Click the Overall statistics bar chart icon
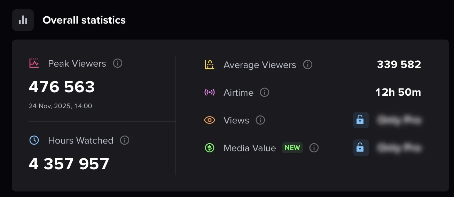The image size is (454, 197). click(x=23, y=20)
